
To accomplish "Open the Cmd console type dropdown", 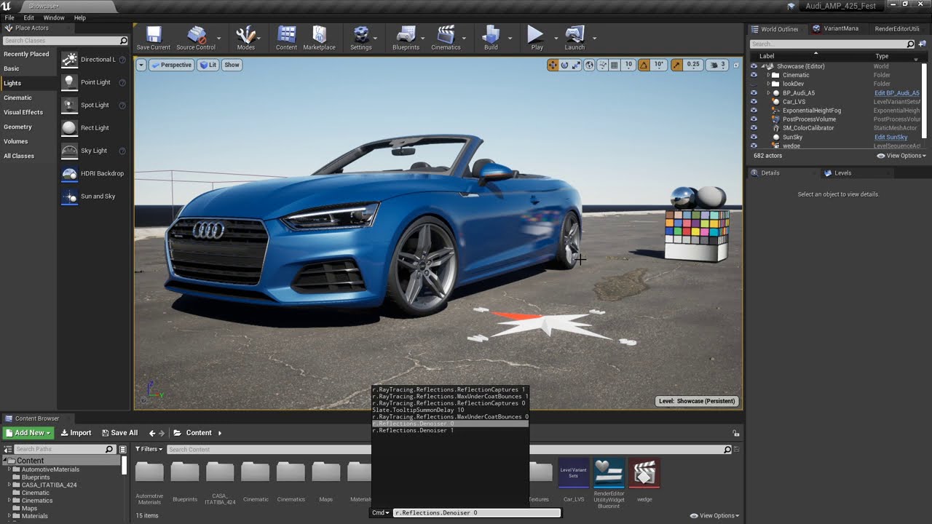I will pos(381,513).
